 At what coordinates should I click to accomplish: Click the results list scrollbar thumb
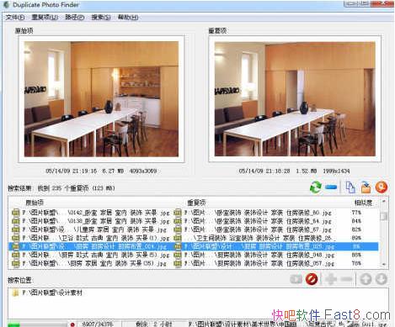point(384,216)
